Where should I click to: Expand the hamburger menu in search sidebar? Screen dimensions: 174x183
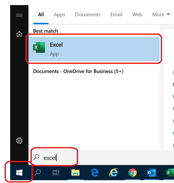pos(19,15)
